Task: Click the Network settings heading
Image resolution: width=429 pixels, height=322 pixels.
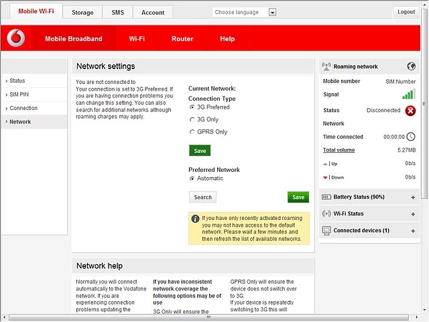Action: coord(106,66)
